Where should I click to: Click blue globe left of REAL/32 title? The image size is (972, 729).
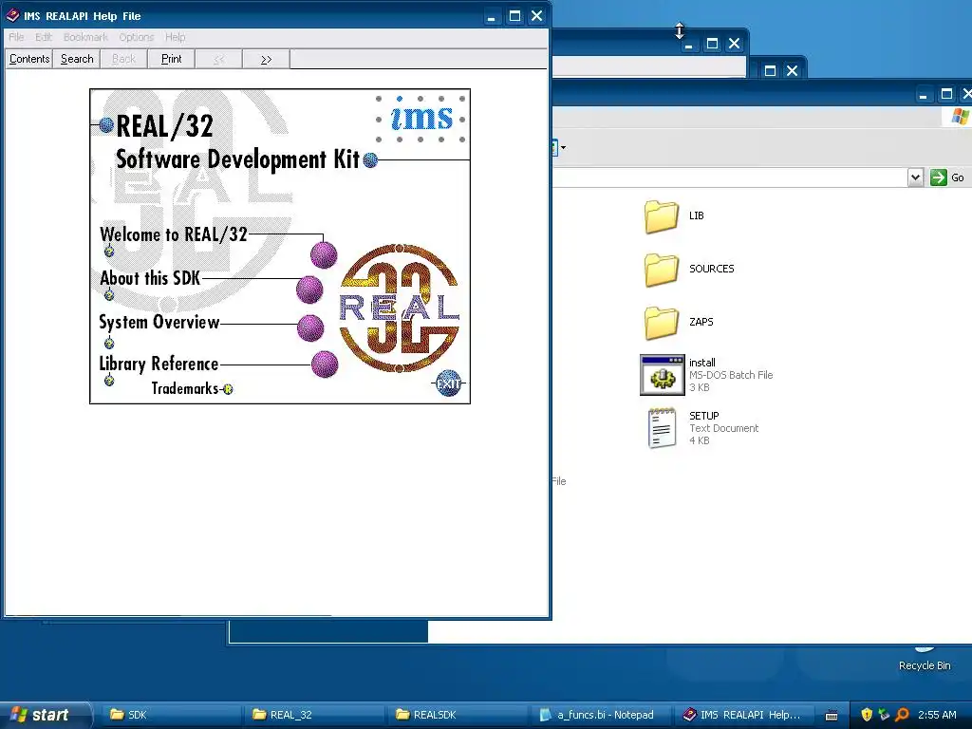(x=106, y=126)
